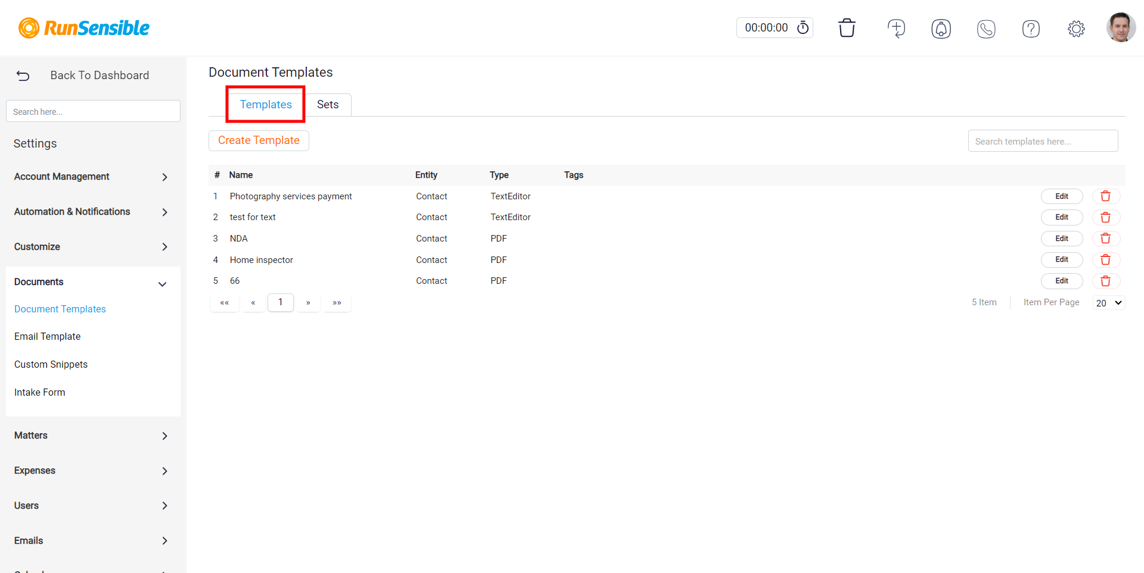
Task: Select the Photography services payment row name
Action: click(x=291, y=196)
